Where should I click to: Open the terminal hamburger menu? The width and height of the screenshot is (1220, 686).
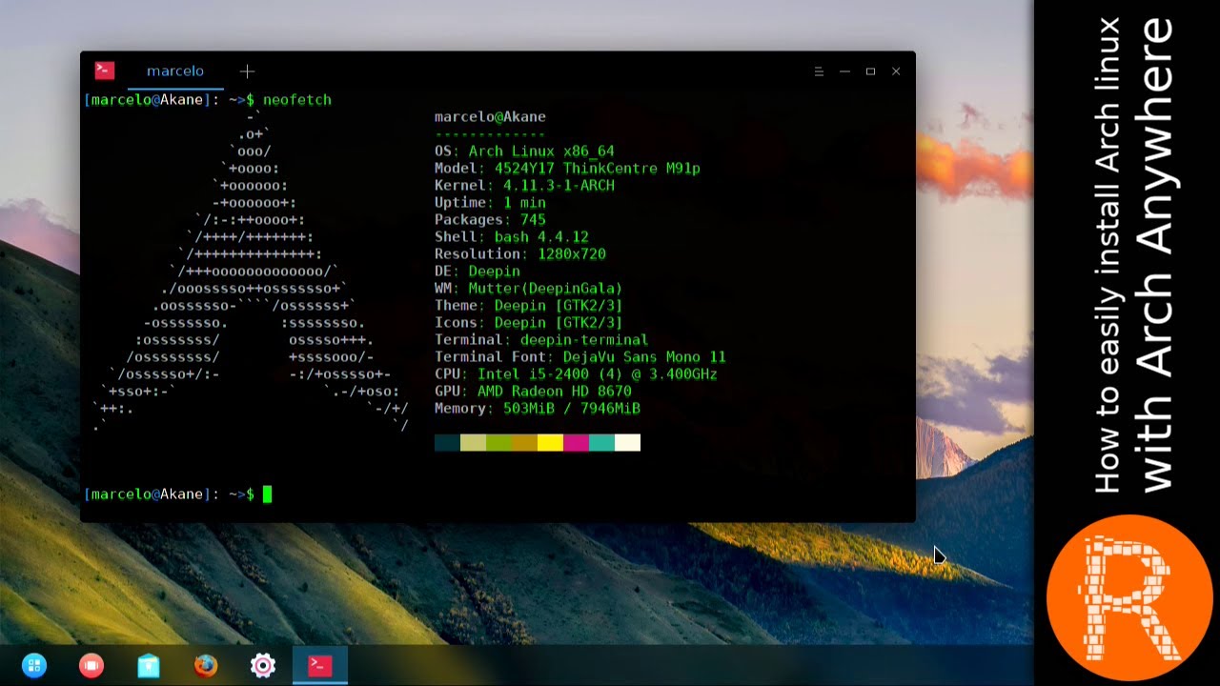[819, 71]
